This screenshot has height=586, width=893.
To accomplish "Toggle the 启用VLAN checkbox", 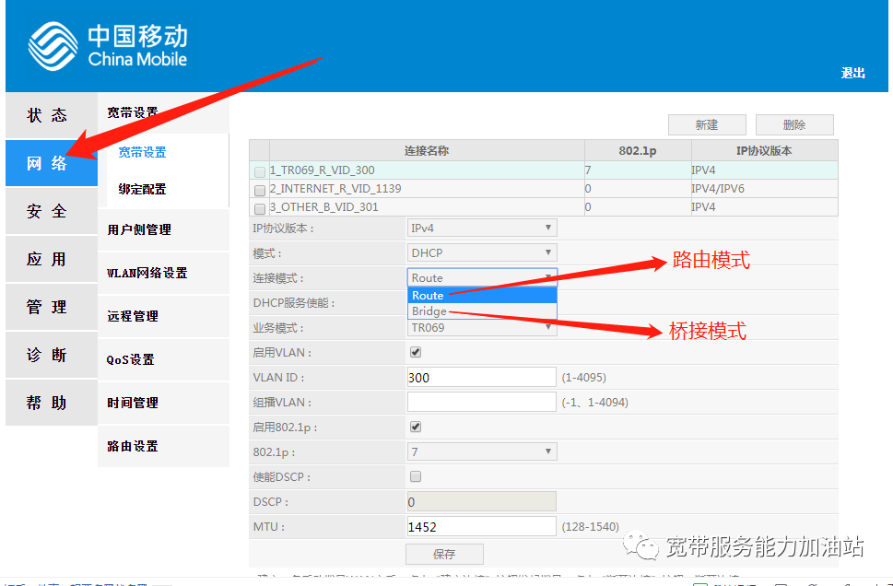I will [x=416, y=353].
